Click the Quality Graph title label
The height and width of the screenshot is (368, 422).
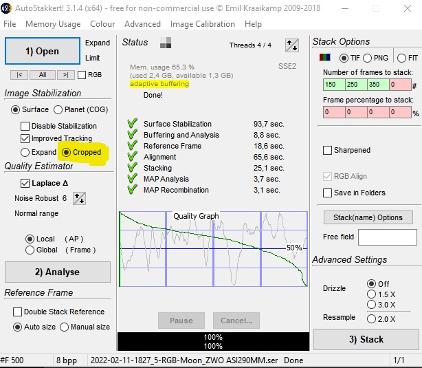point(196,216)
